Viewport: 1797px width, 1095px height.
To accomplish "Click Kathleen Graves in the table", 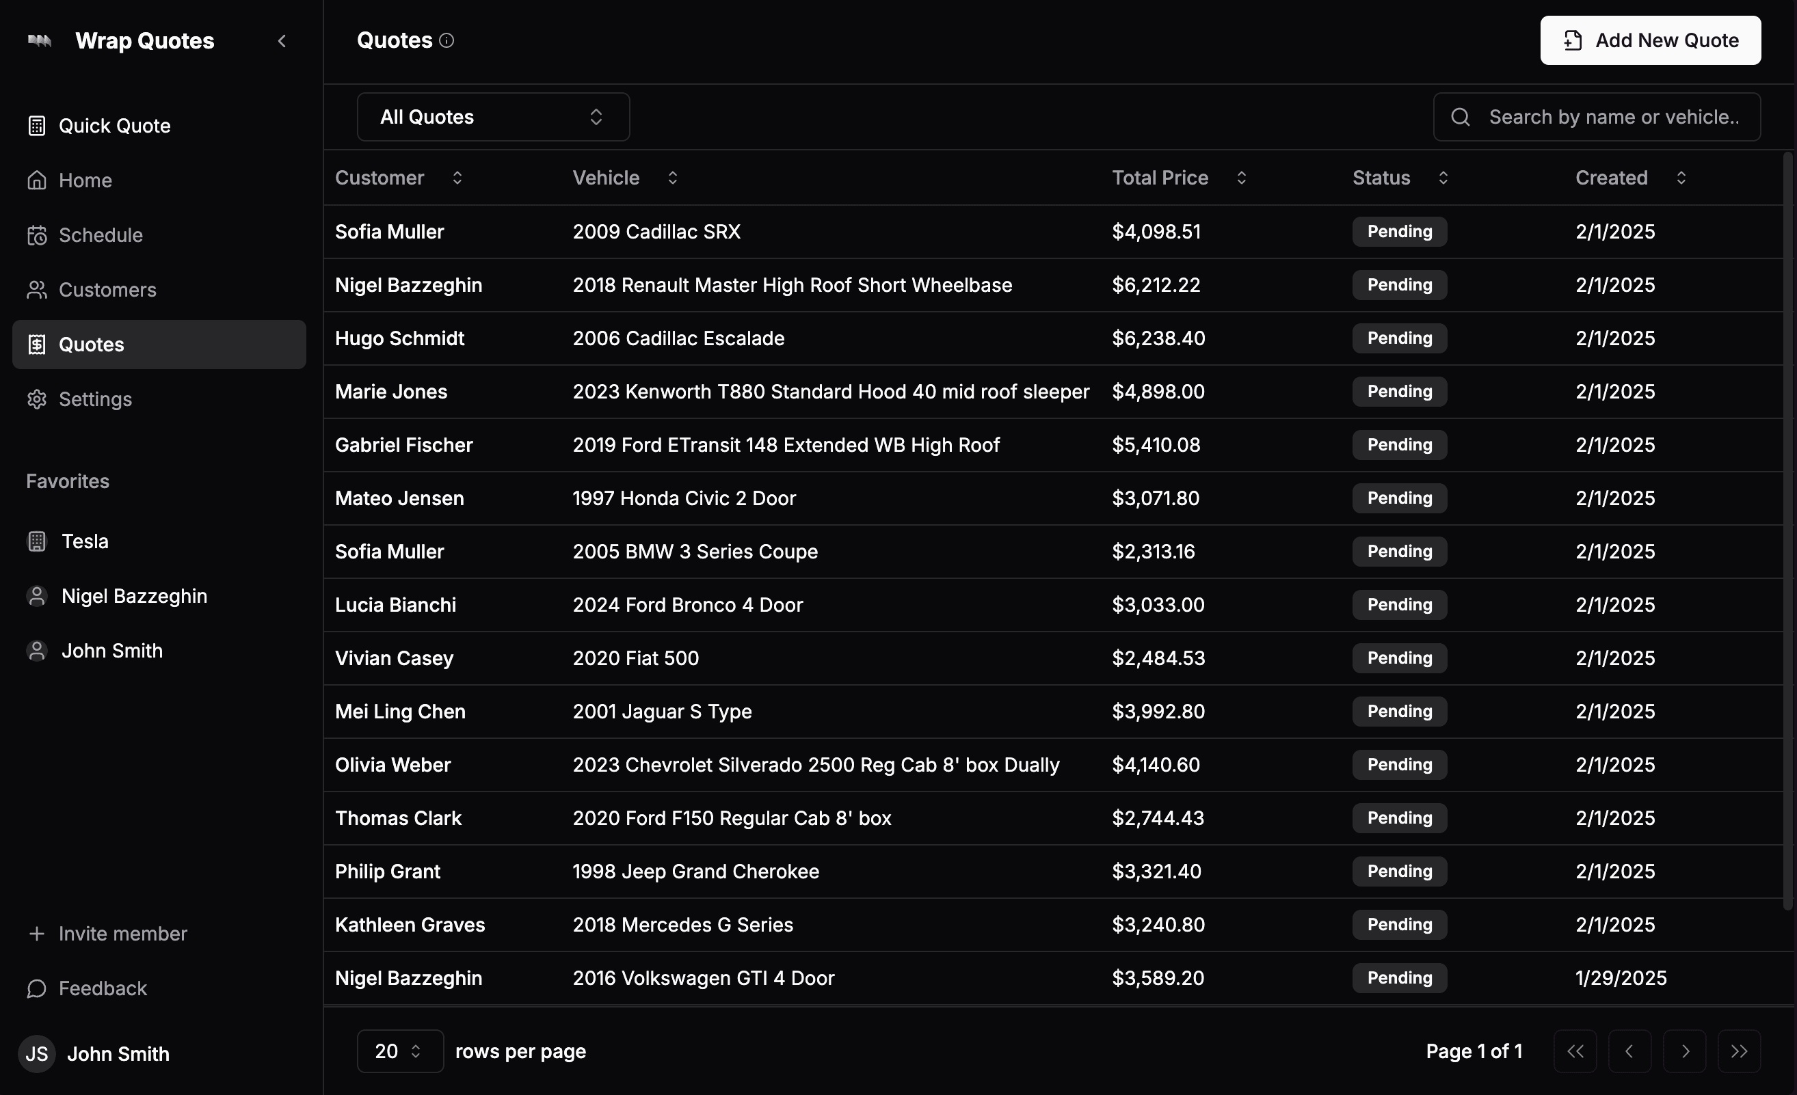I will (410, 924).
